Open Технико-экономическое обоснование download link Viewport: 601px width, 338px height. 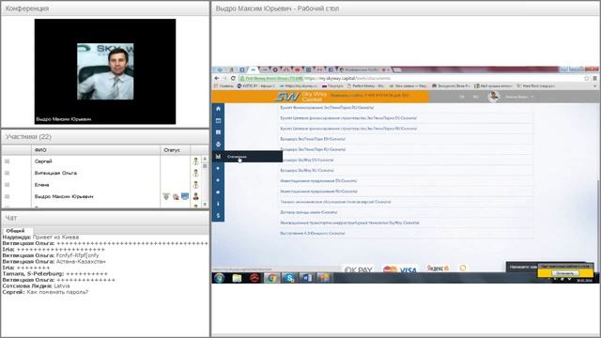[x=335, y=202]
